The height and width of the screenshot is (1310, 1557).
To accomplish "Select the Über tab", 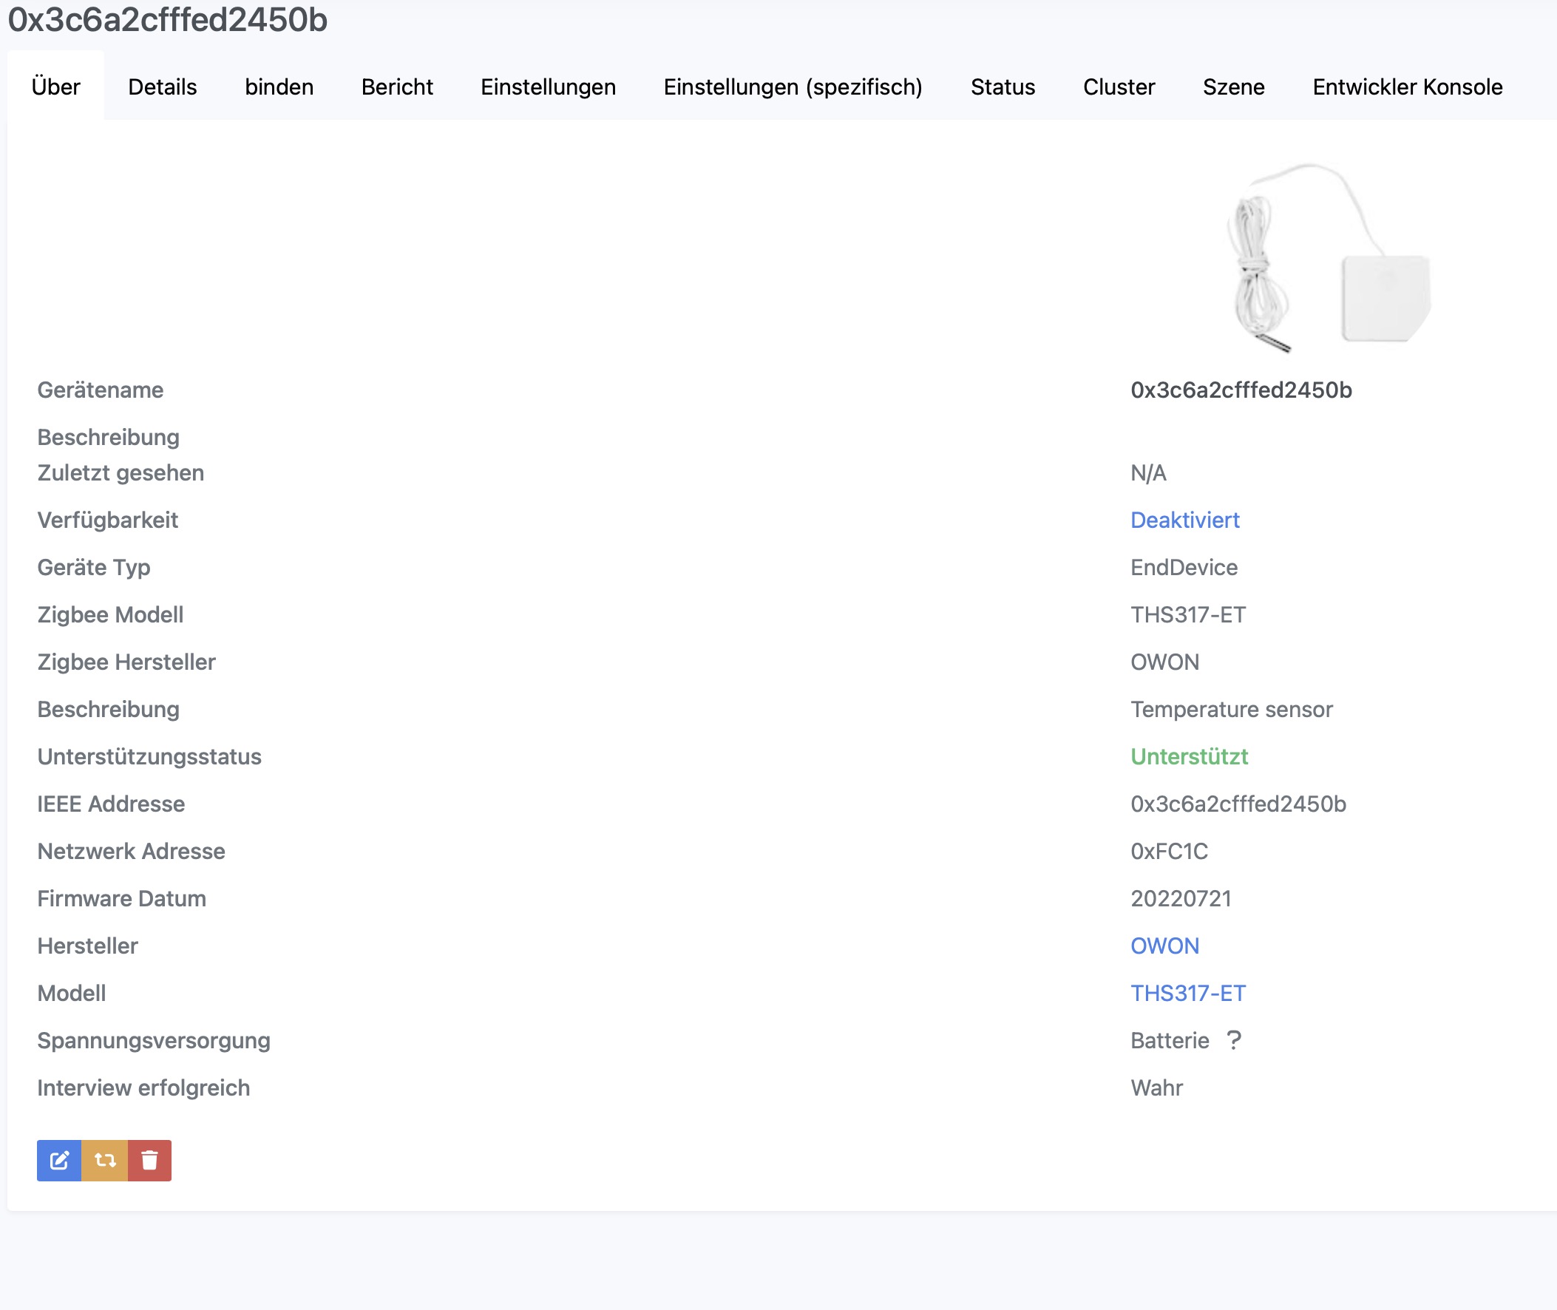I will [x=55, y=87].
